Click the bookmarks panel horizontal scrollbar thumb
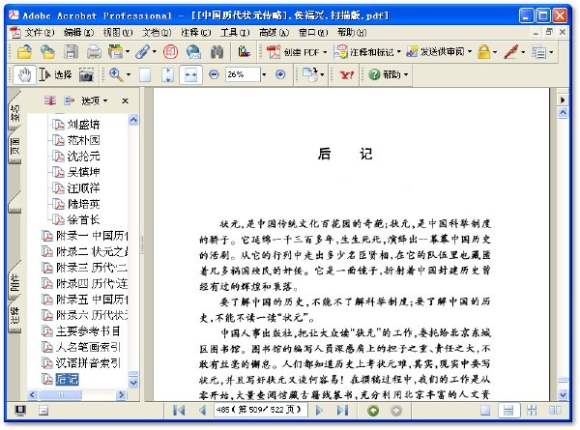 click(61, 395)
